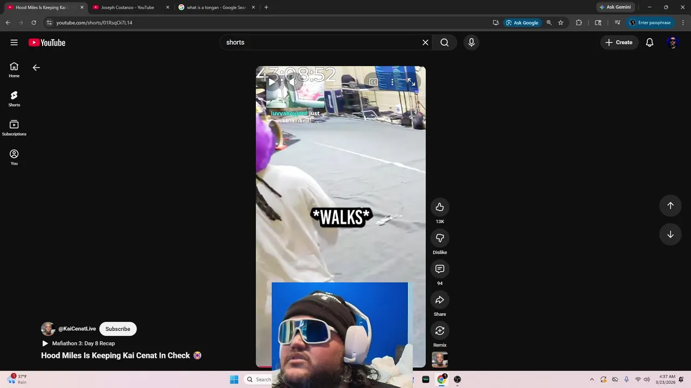Open the KaiCenatLive channel avatar

point(48,329)
